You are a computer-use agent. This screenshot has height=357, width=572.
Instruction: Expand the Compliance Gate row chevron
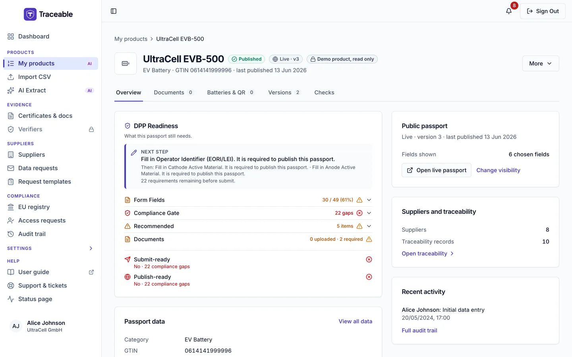tap(369, 213)
